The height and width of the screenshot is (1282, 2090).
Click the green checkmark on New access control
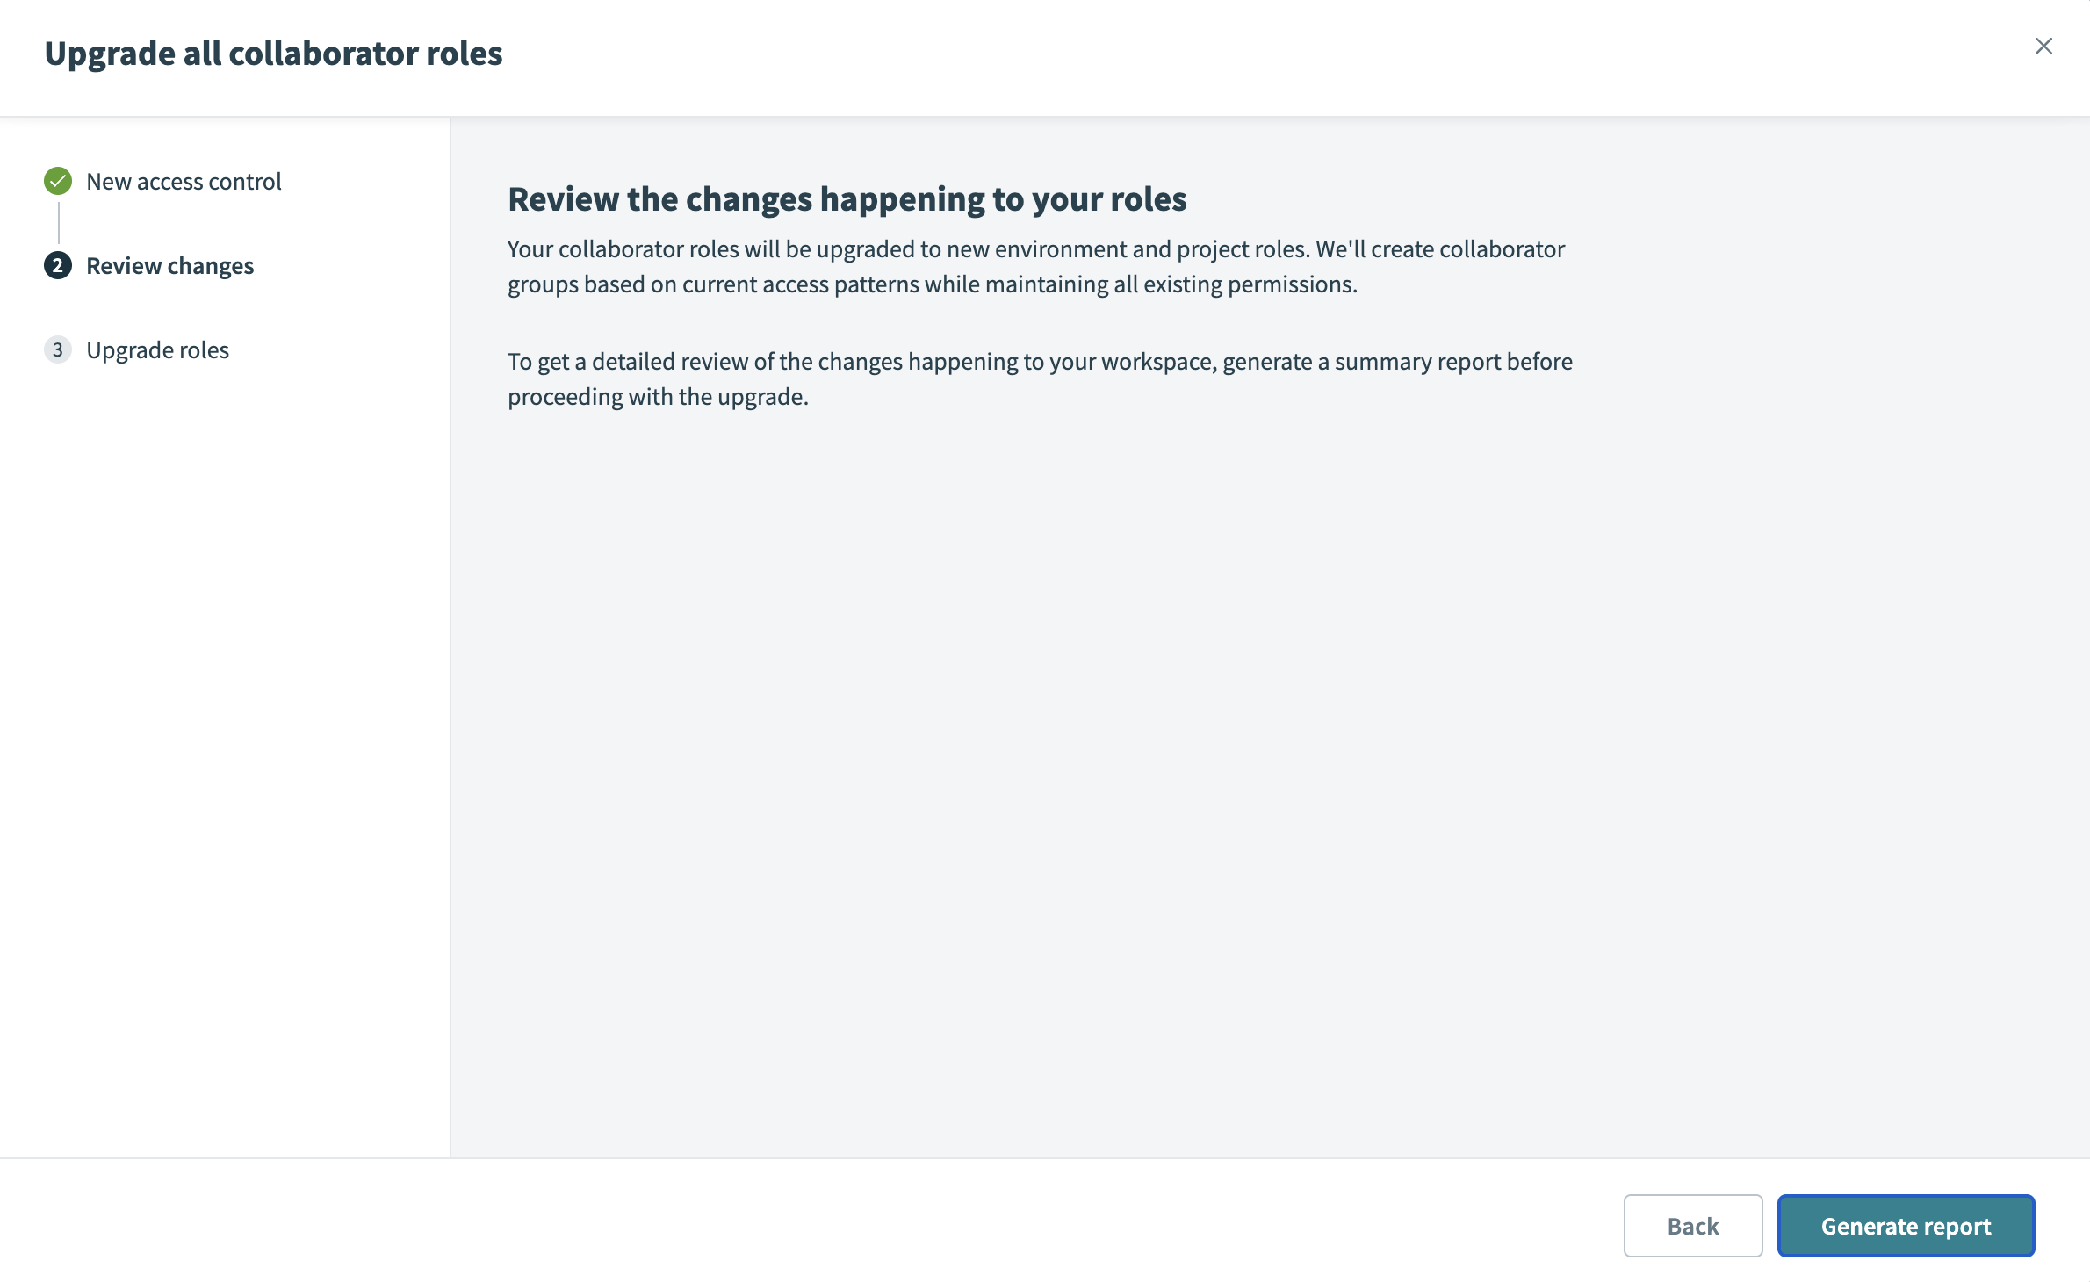point(57,180)
